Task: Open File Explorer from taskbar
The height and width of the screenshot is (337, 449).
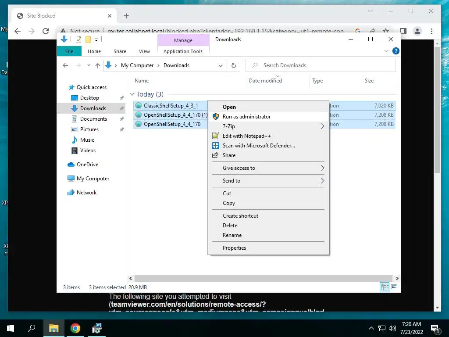Action: pyautogui.click(x=53, y=328)
